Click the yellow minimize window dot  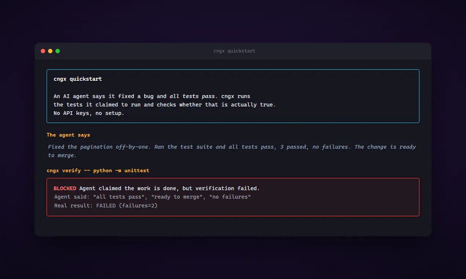(x=50, y=51)
